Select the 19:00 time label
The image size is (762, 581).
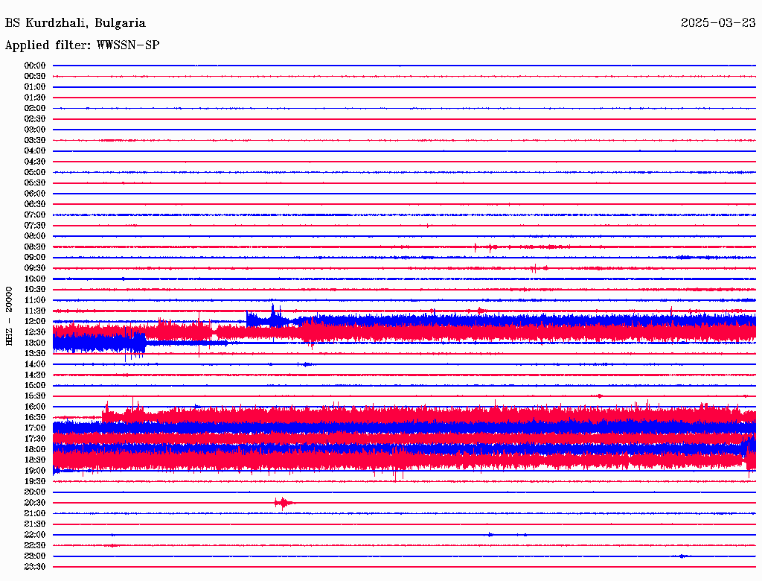point(35,471)
